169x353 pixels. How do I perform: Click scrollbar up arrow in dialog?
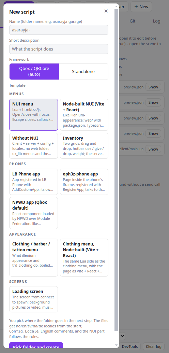click(x=116, y=7)
